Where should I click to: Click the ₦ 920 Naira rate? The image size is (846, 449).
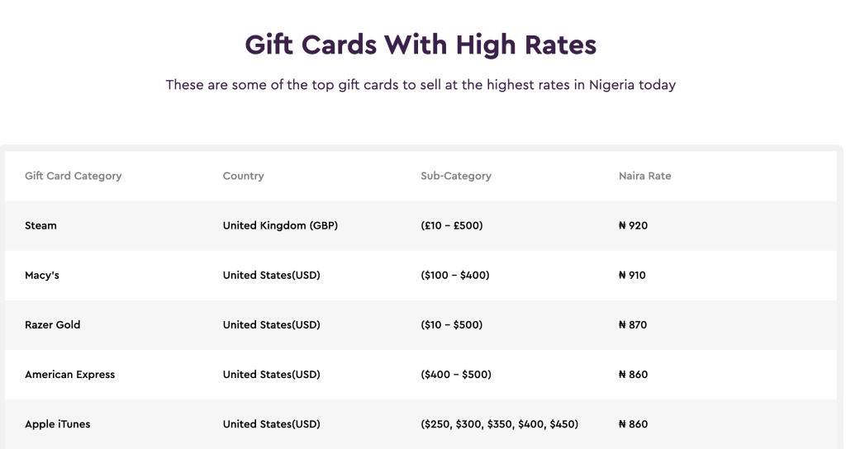pos(633,225)
